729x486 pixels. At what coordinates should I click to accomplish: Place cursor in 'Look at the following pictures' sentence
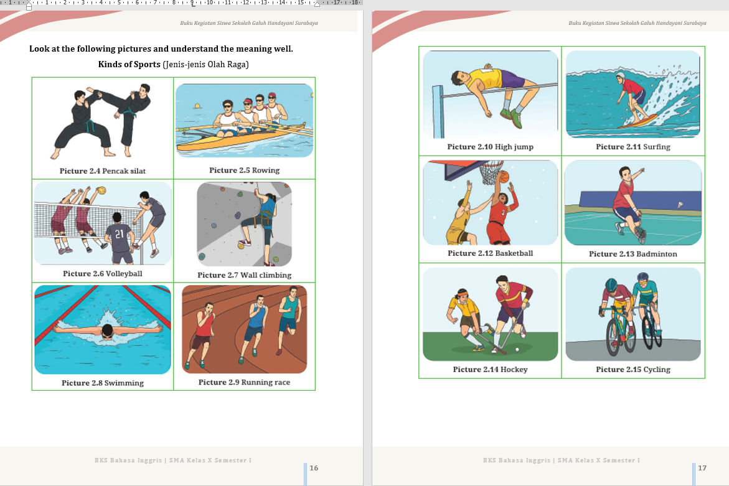(161, 49)
